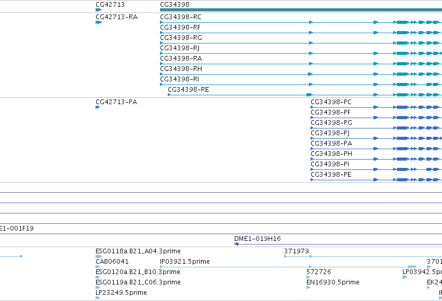This screenshot has height=301, width=442.
Task: Select protein CG42713-PA label
Action: point(116,102)
